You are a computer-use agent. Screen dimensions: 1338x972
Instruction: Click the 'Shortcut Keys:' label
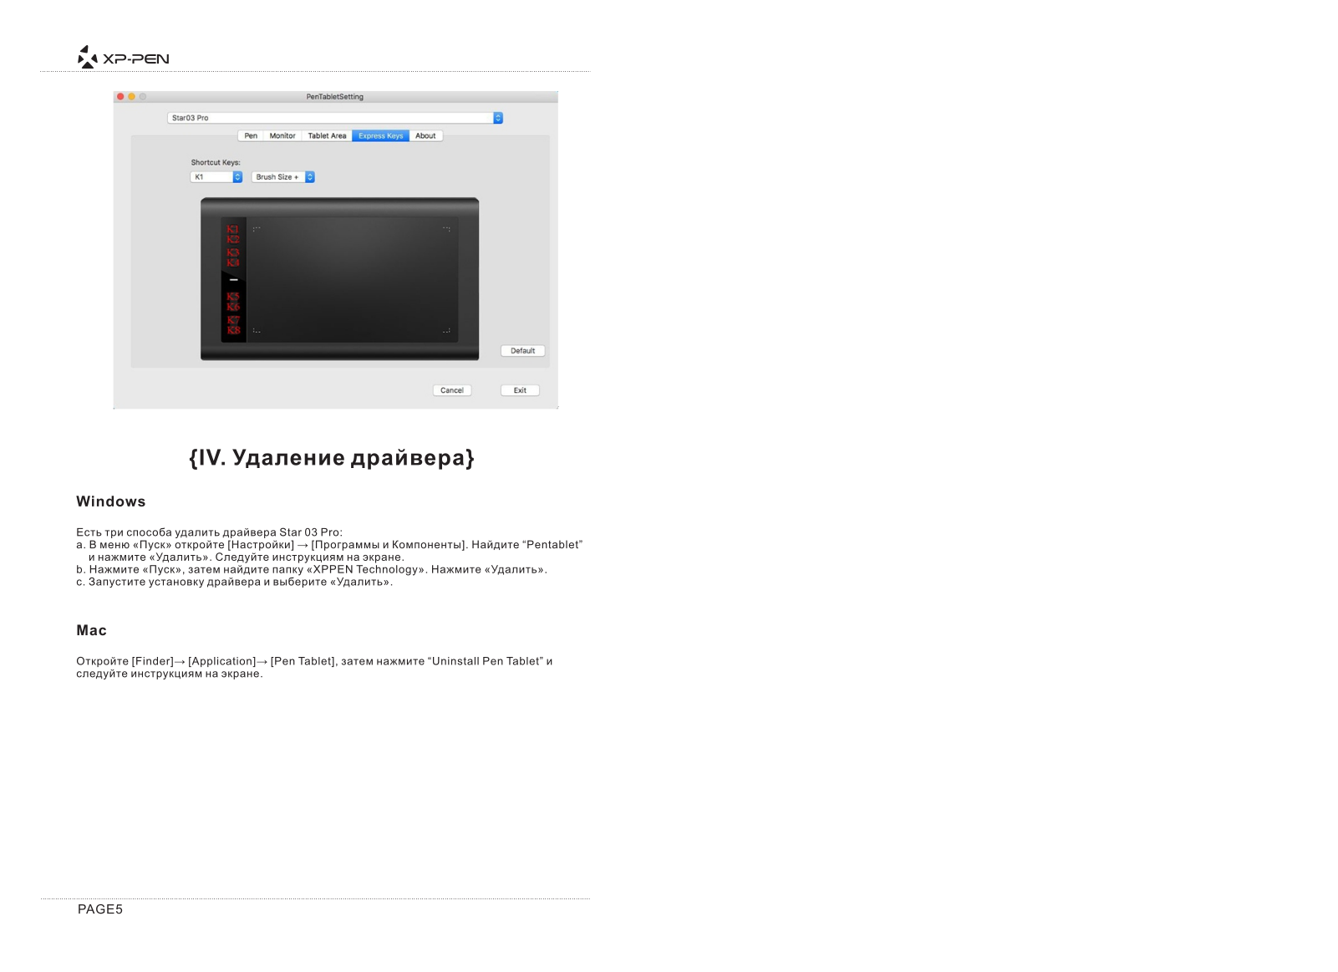[216, 163]
